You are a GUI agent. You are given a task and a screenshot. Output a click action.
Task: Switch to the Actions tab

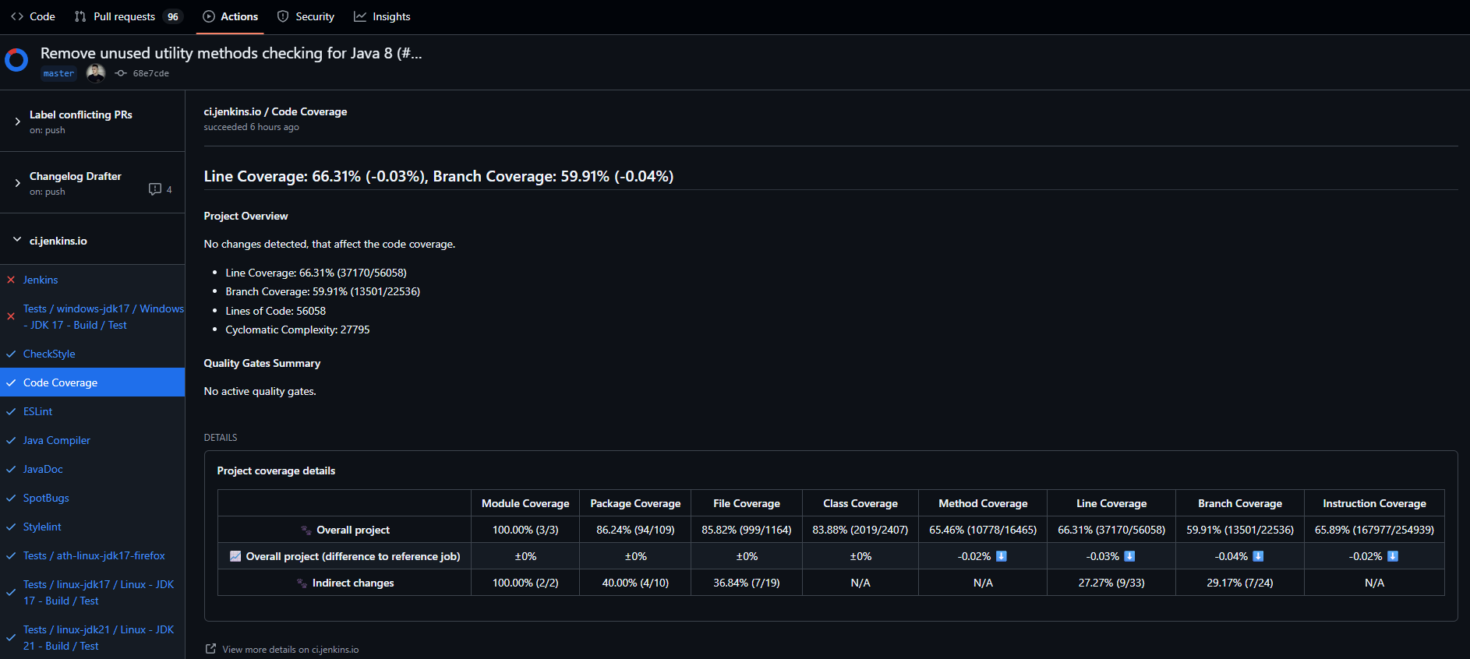(x=231, y=16)
